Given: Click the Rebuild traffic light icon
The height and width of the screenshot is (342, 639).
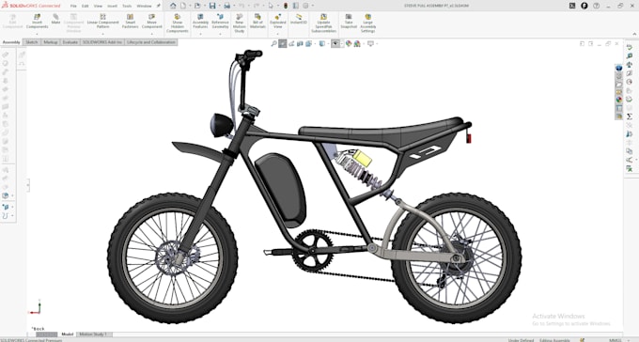Looking at the screenshot, I should coord(286,6).
